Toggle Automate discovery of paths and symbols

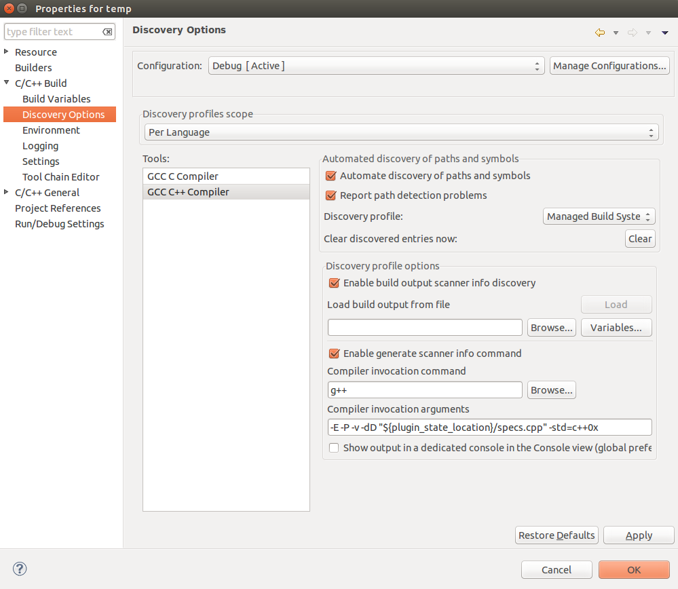tap(331, 176)
